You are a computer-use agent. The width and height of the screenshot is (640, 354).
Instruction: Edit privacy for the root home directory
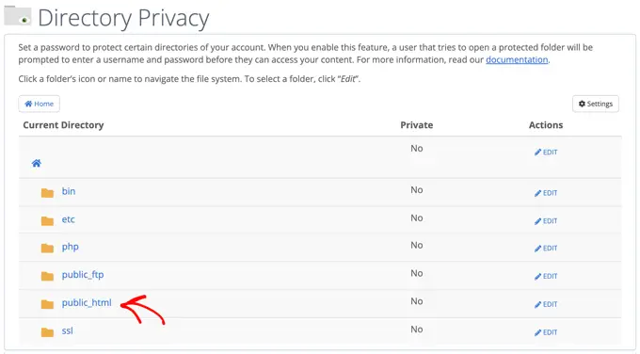point(546,152)
